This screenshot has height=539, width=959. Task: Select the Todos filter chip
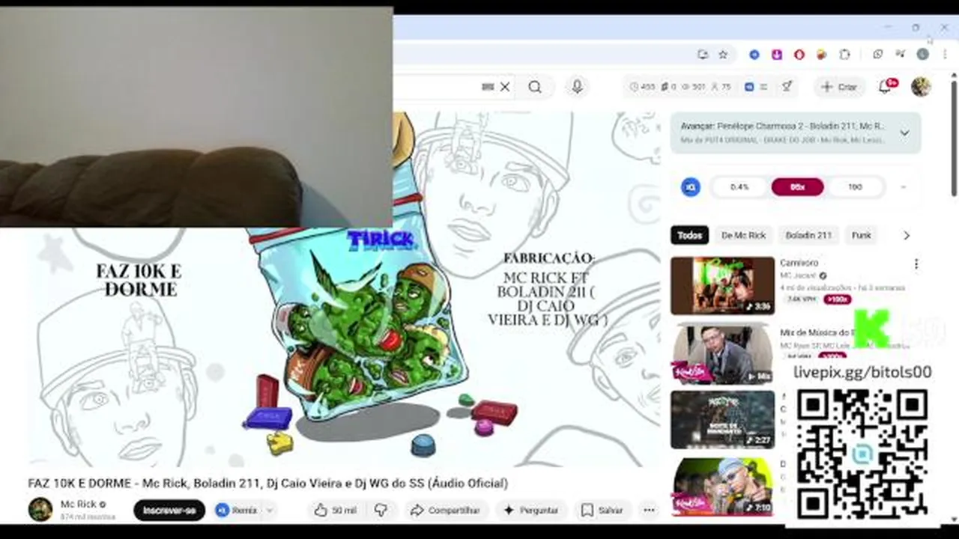pyautogui.click(x=689, y=235)
